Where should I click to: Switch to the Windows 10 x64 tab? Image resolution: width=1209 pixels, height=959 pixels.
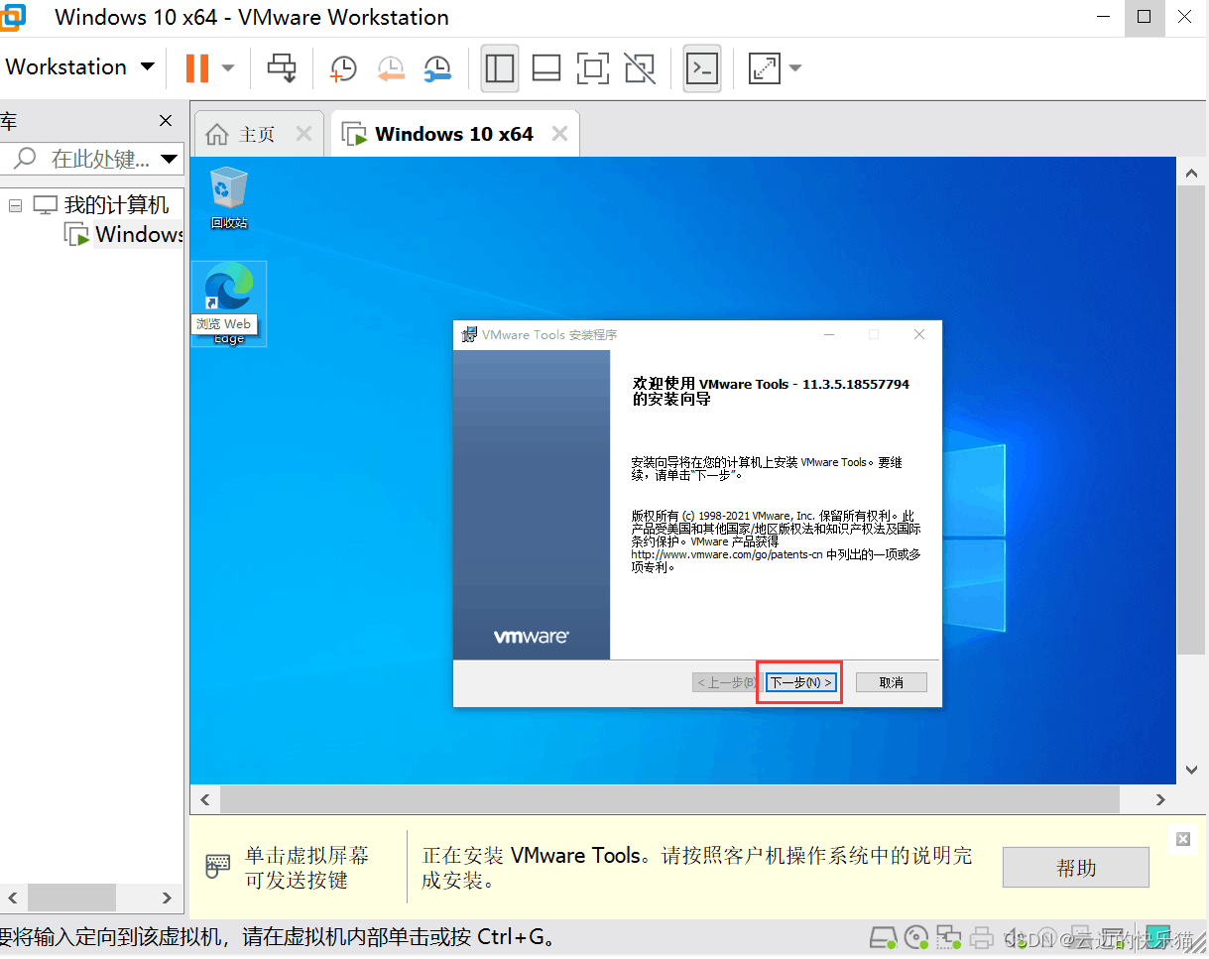point(454,134)
